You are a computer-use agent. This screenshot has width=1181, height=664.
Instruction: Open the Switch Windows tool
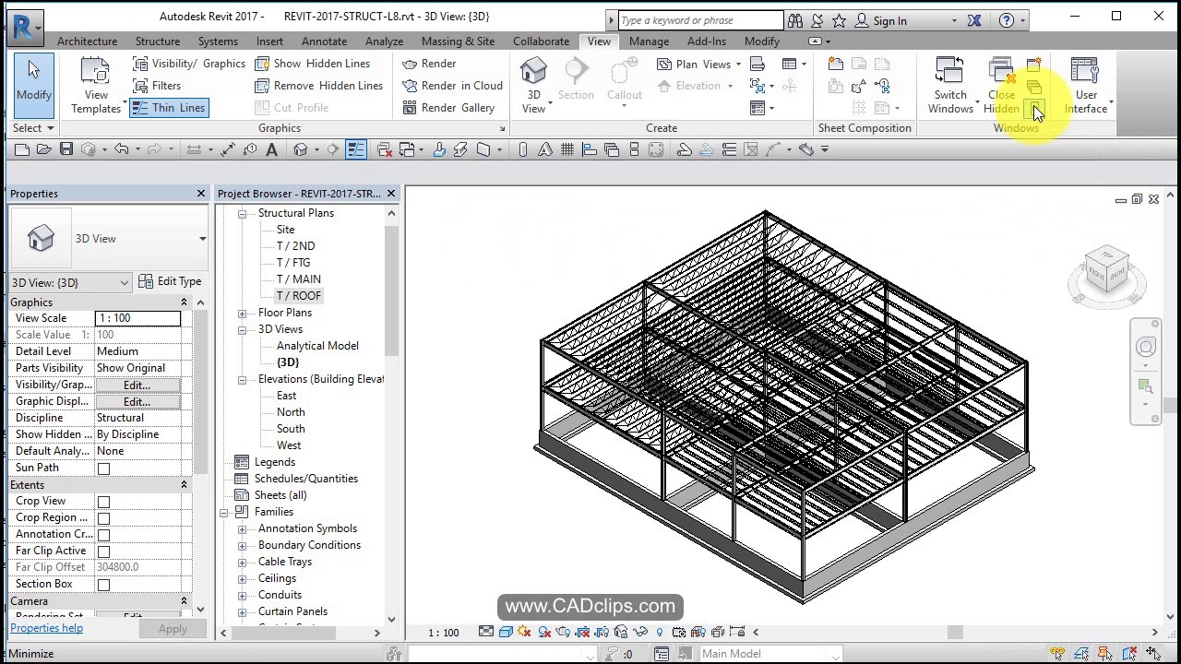(950, 81)
